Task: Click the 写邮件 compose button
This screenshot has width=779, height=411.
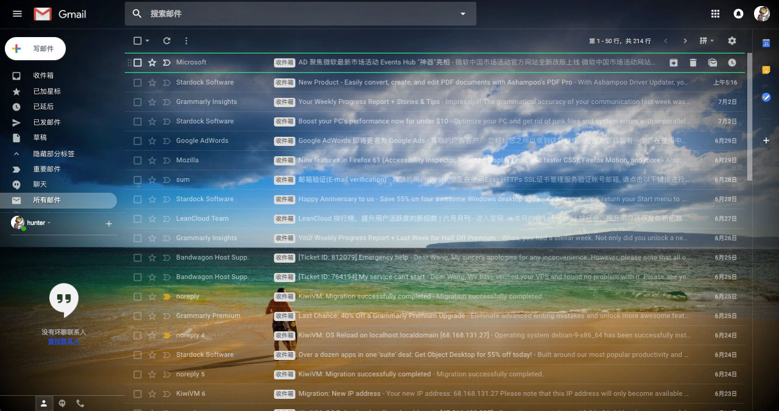Action: 35,48
